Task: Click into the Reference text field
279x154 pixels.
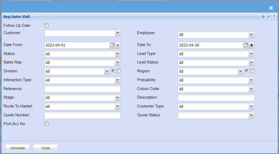Action: (x=82, y=89)
